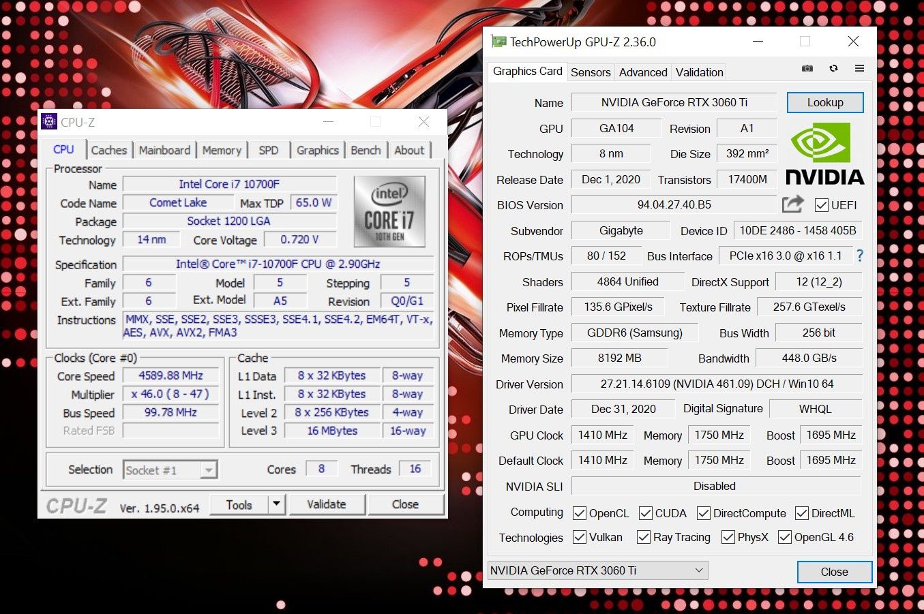Click the Bus Interface question mark
The image size is (924, 614).
[x=859, y=256]
